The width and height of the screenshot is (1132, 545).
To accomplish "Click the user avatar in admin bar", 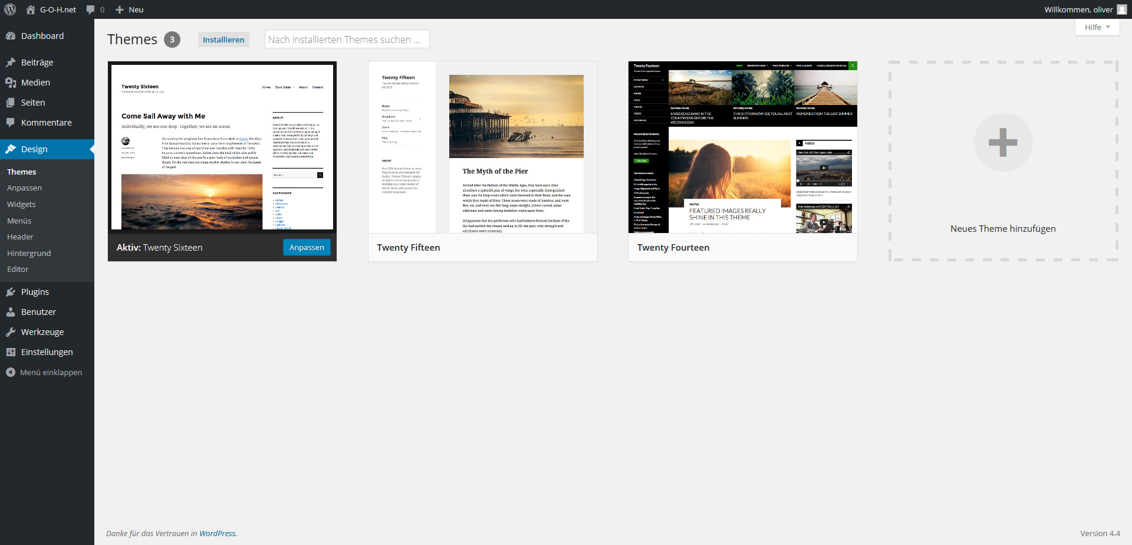I will [1122, 9].
